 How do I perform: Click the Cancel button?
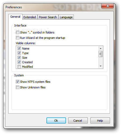tap(78, 121)
